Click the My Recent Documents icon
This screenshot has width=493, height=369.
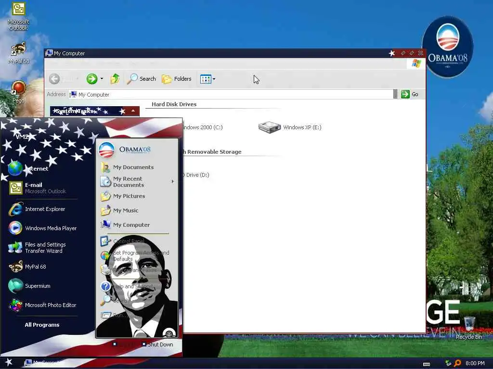click(105, 181)
